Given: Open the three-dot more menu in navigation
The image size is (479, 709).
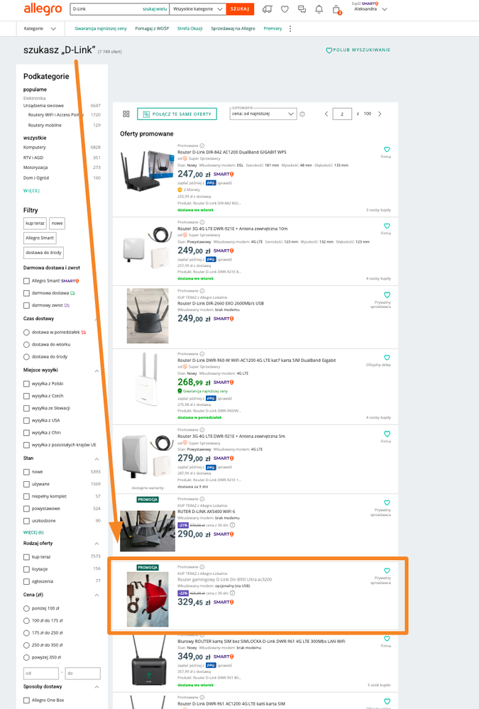Looking at the screenshot, I should pos(290,28).
